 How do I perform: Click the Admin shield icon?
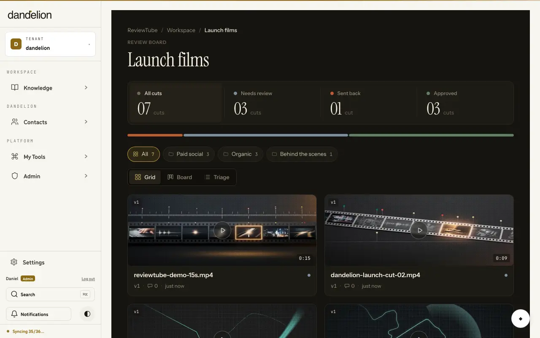(x=15, y=176)
